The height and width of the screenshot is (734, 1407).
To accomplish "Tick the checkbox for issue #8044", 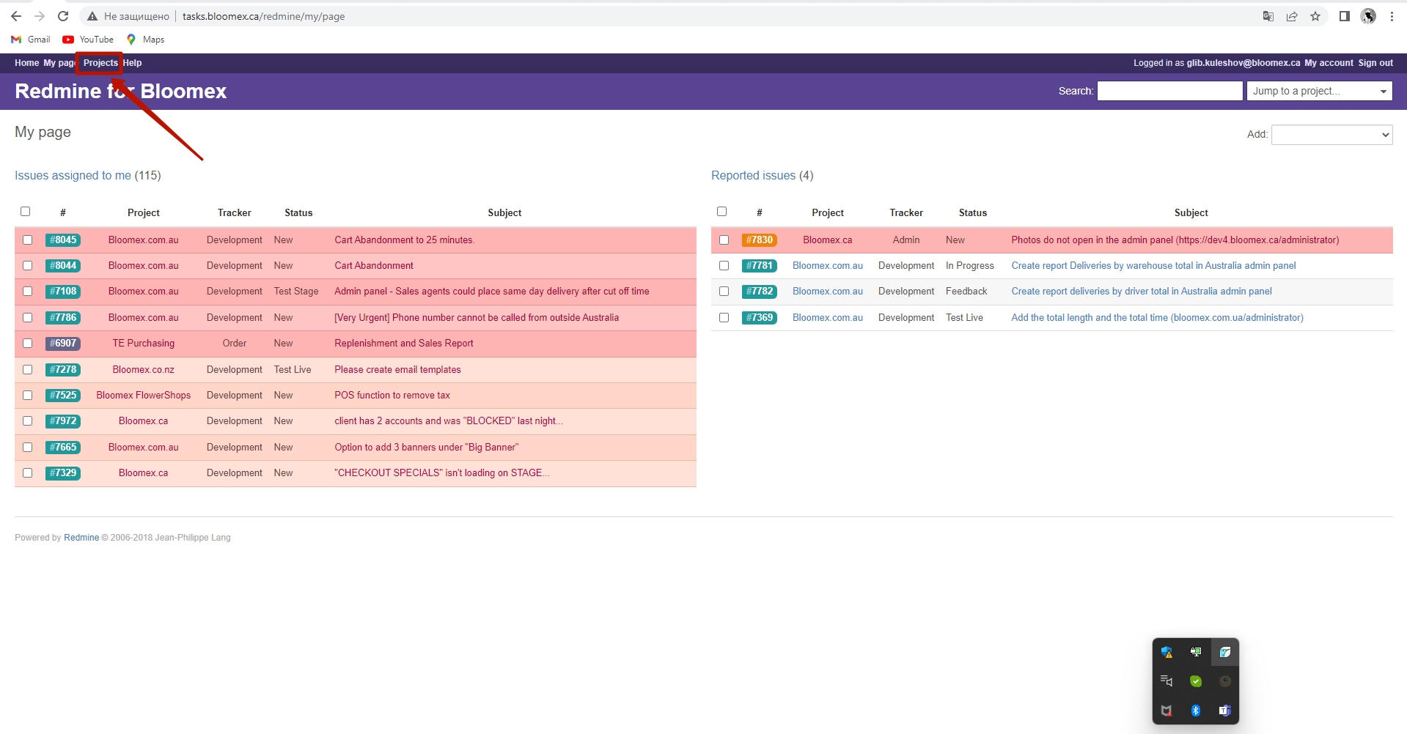I will (x=28, y=265).
